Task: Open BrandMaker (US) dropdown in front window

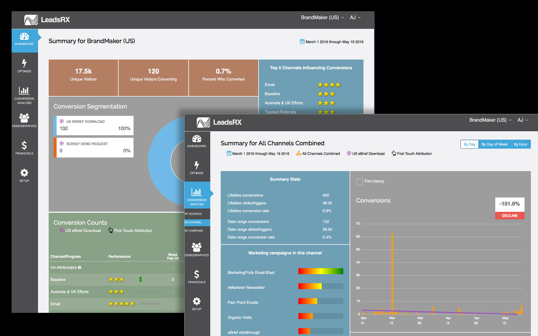Action: pyautogui.click(x=491, y=120)
